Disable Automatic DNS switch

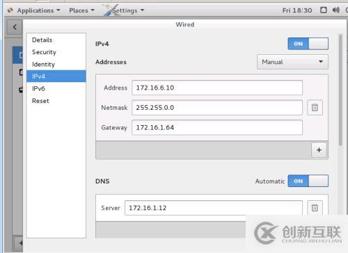[x=308, y=181]
